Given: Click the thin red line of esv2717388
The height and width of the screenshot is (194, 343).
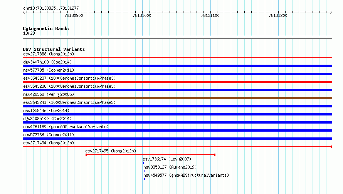Looking at the screenshot, I should 177,58.
